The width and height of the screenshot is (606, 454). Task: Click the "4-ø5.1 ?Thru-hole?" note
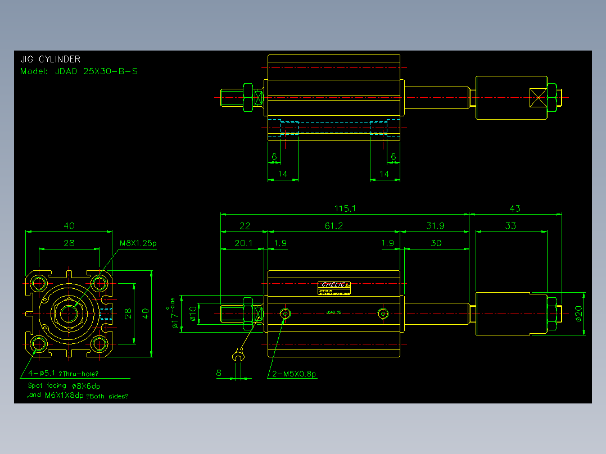(x=64, y=374)
